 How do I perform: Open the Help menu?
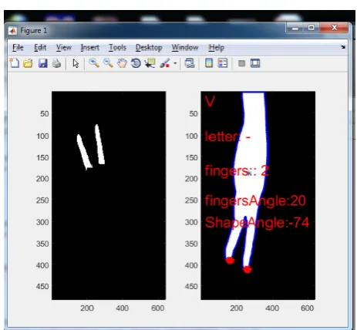pos(217,48)
